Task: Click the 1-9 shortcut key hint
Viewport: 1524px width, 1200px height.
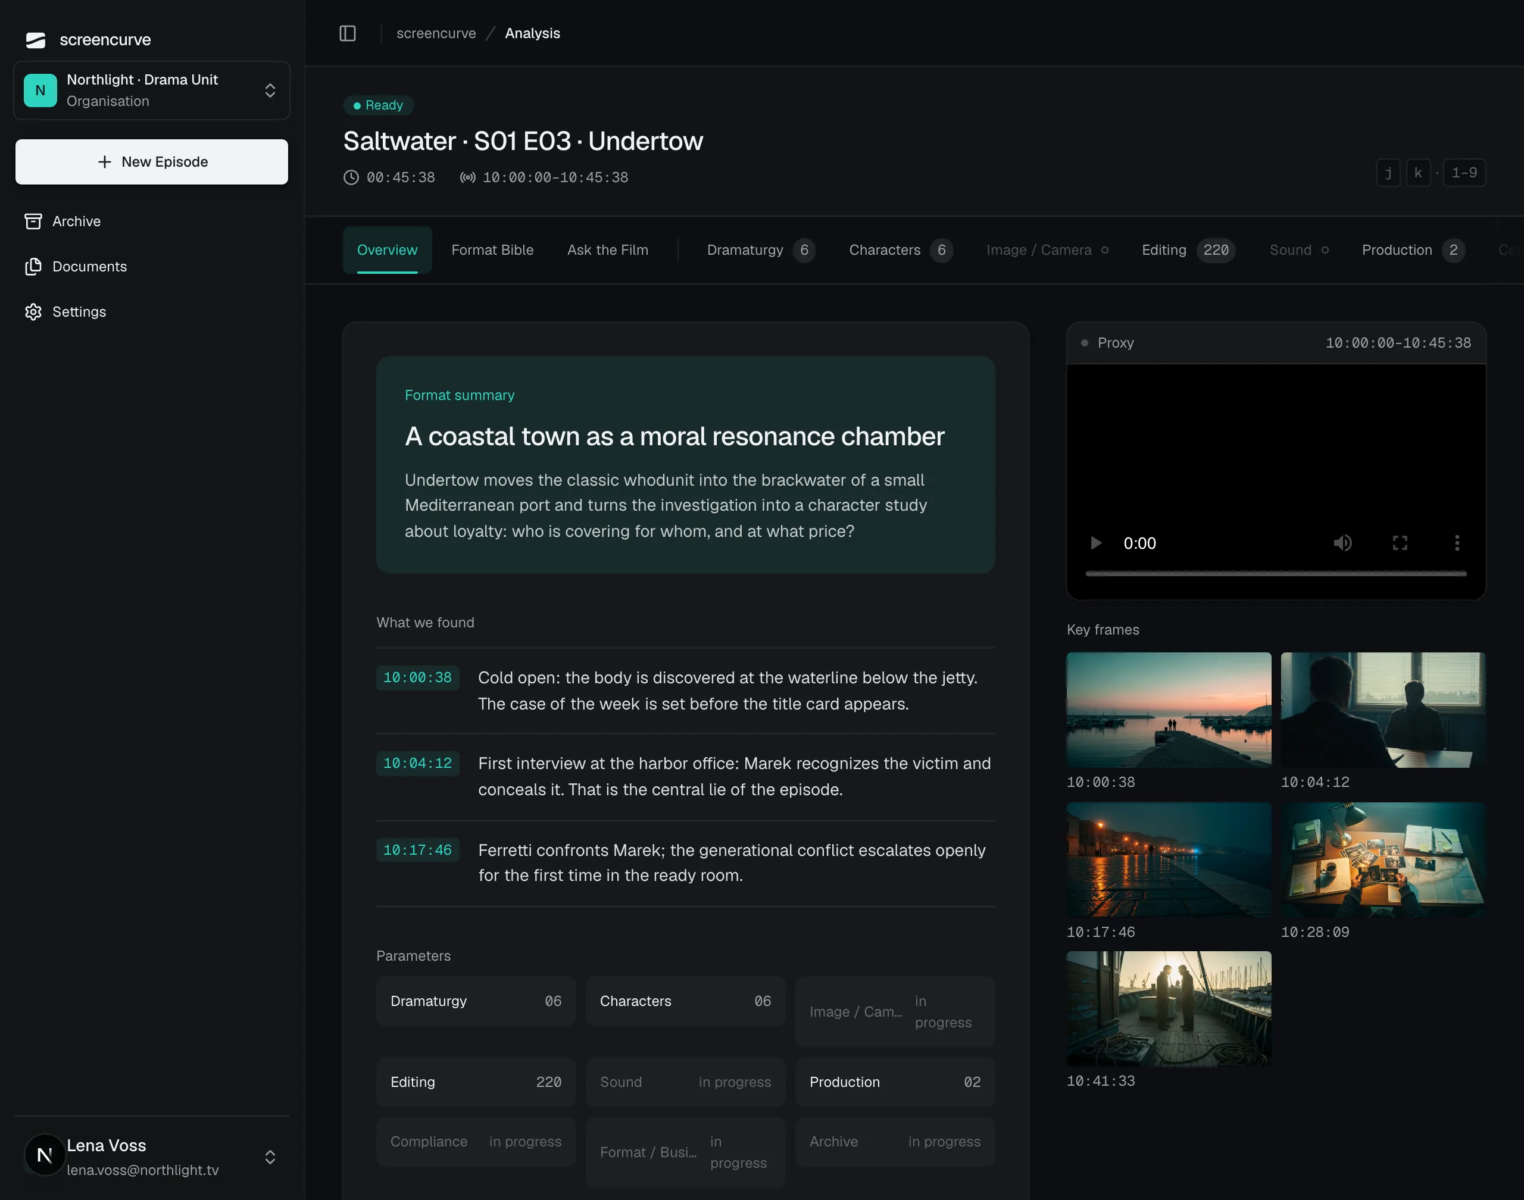Action: pos(1464,173)
